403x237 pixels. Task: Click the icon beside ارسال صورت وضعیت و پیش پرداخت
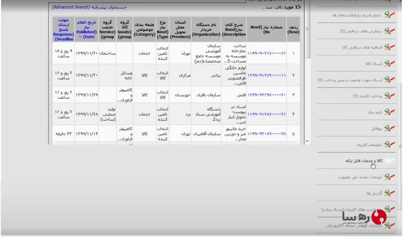tap(389, 80)
